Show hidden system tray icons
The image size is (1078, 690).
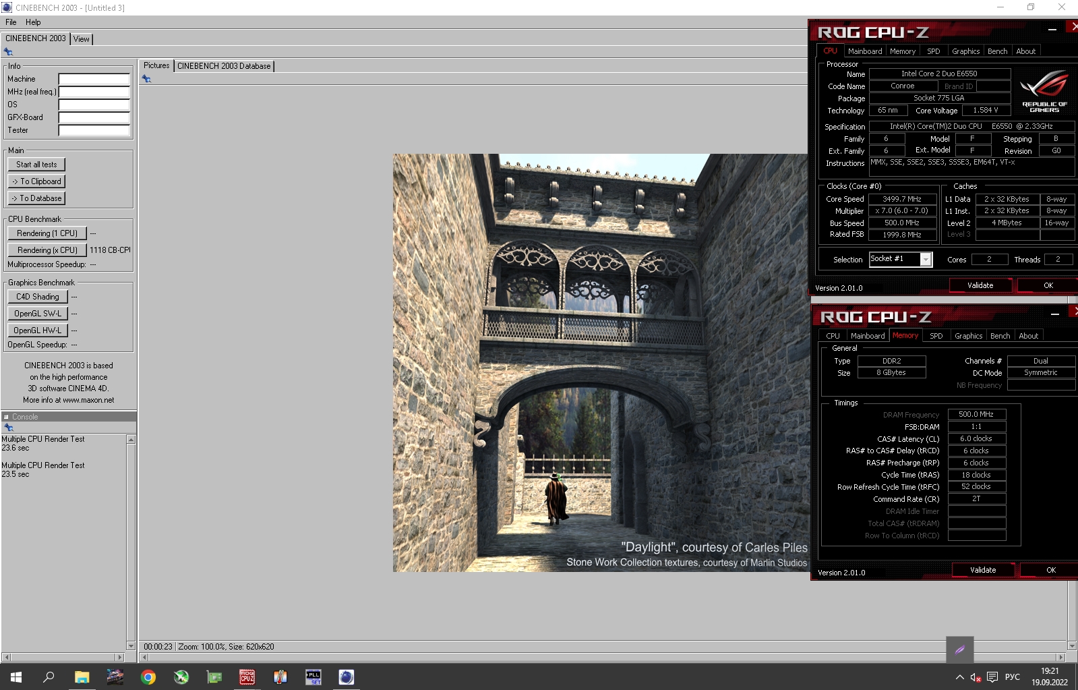click(959, 677)
